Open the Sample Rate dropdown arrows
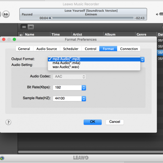163x163 pixels. coord(84,99)
